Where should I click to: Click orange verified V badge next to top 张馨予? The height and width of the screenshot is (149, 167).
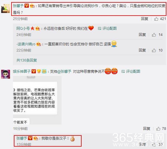[27, 6]
